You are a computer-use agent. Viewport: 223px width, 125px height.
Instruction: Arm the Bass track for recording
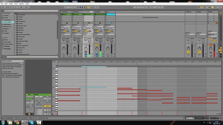108,56
